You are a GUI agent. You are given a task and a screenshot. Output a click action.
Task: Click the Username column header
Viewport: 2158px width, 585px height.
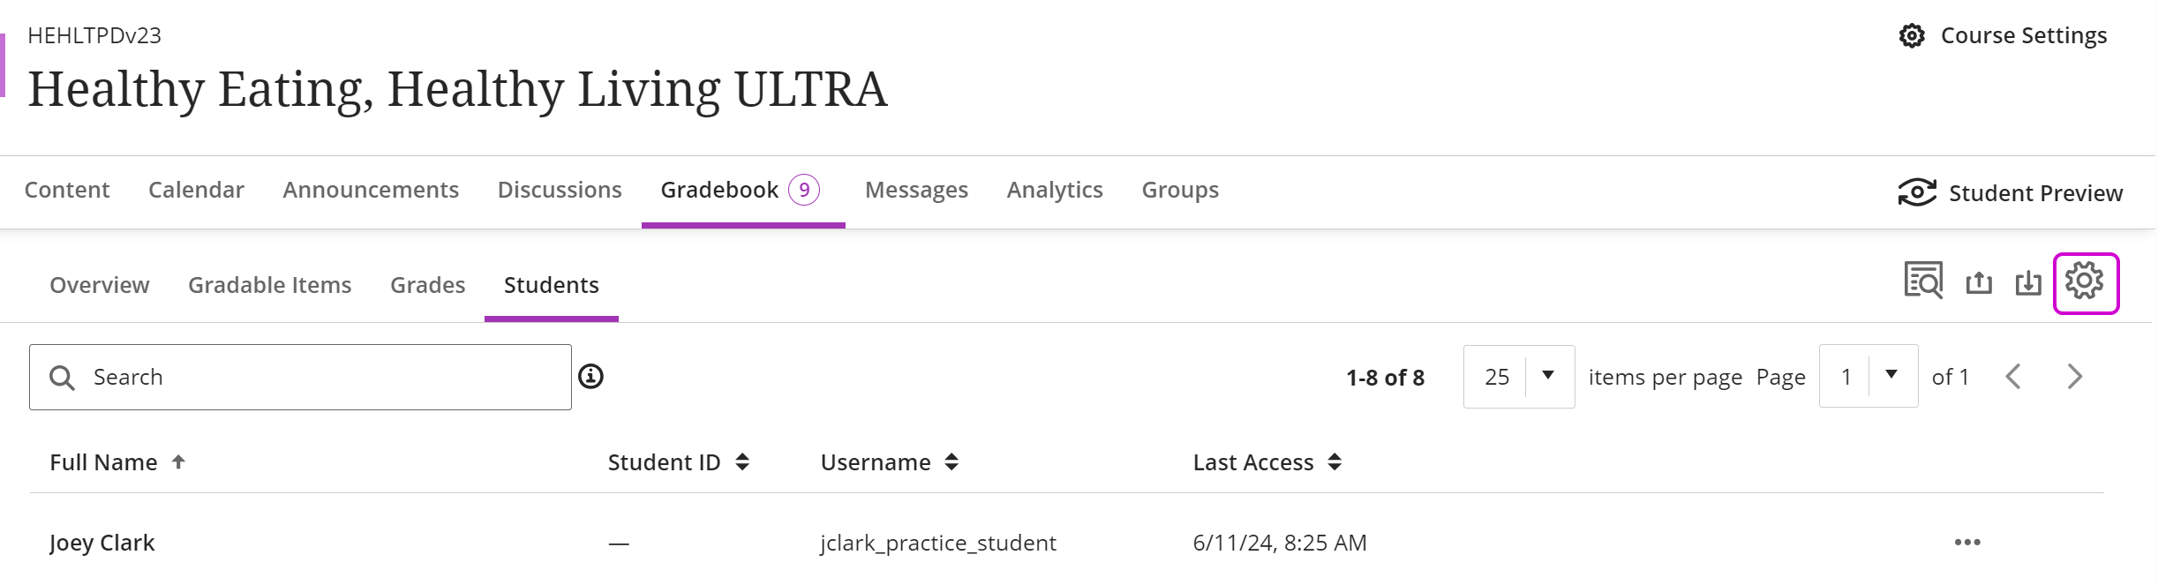pyautogui.click(x=876, y=462)
